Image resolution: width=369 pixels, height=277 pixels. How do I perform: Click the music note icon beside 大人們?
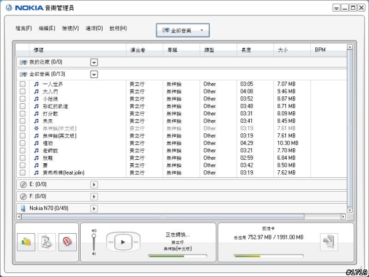tap(36, 91)
